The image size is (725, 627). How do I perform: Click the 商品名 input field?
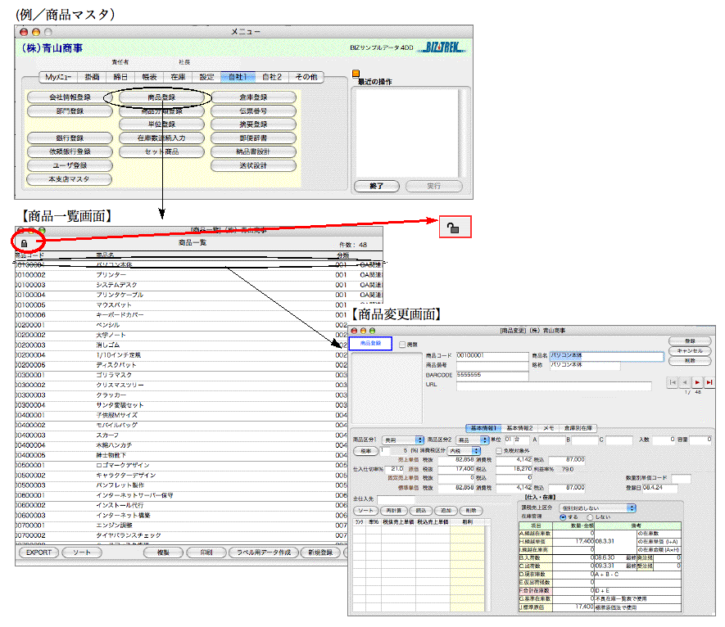click(x=606, y=356)
